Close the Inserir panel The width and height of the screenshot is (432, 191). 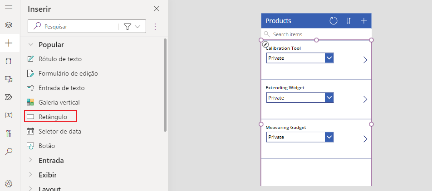click(x=157, y=9)
